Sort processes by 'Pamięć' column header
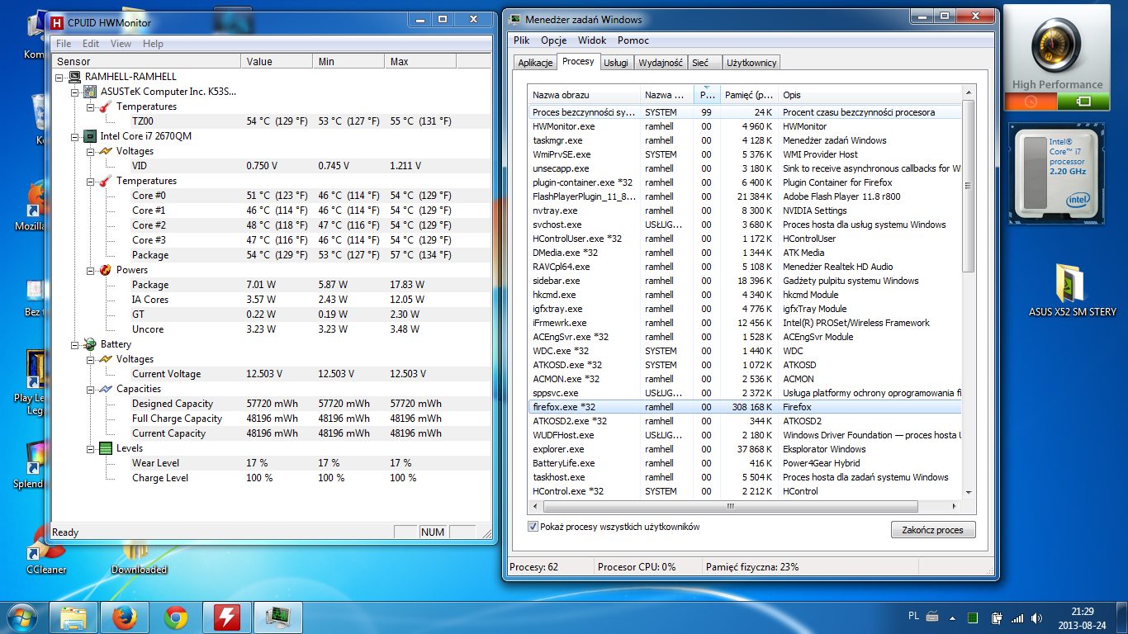The width and height of the screenshot is (1128, 634). pos(750,95)
